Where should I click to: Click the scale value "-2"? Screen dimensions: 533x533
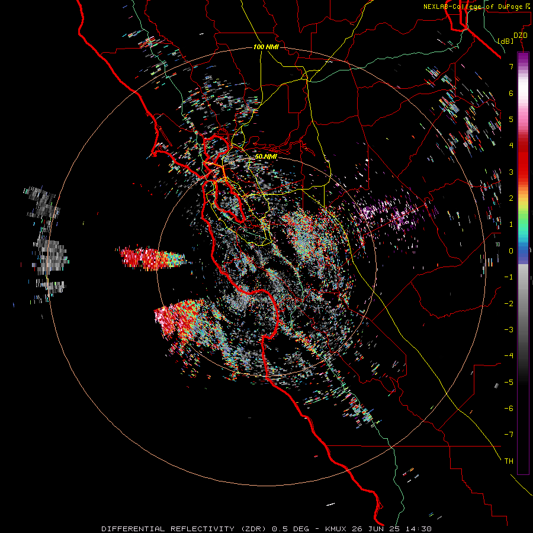[509, 304]
